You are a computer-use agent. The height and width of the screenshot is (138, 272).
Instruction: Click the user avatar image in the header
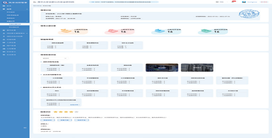243,2
